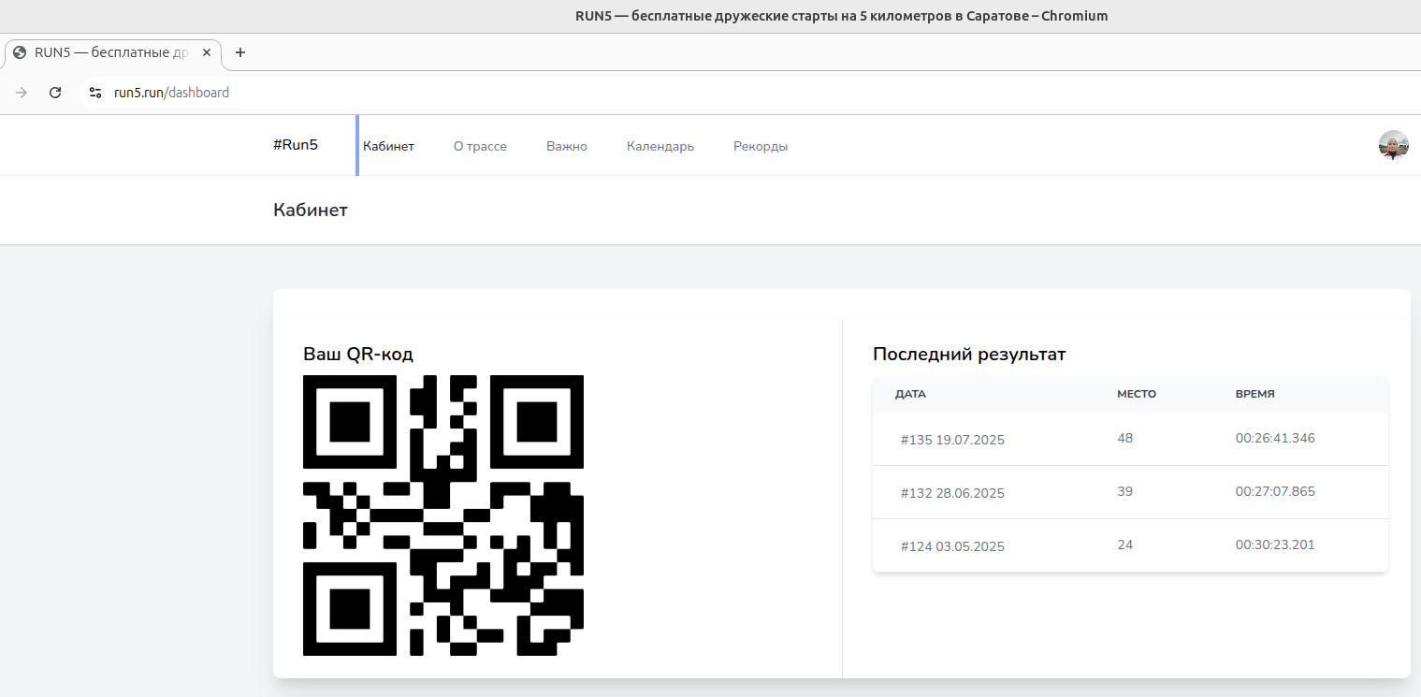1421x697 pixels.
Task: Open result #132 28.06.2025
Action: (952, 493)
